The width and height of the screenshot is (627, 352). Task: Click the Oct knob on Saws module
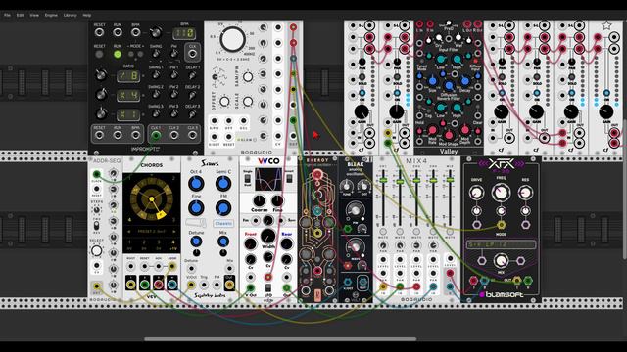(x=196, y=184)
